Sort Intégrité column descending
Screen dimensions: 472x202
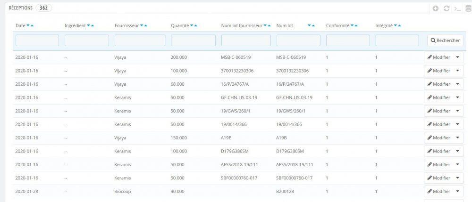395,26
